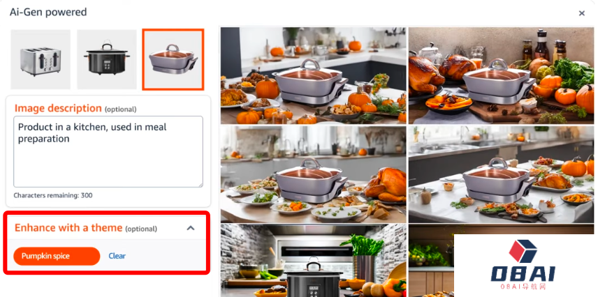Select the toaster product thumbnail
598x297 pixels.
click(x=41, y=59)
